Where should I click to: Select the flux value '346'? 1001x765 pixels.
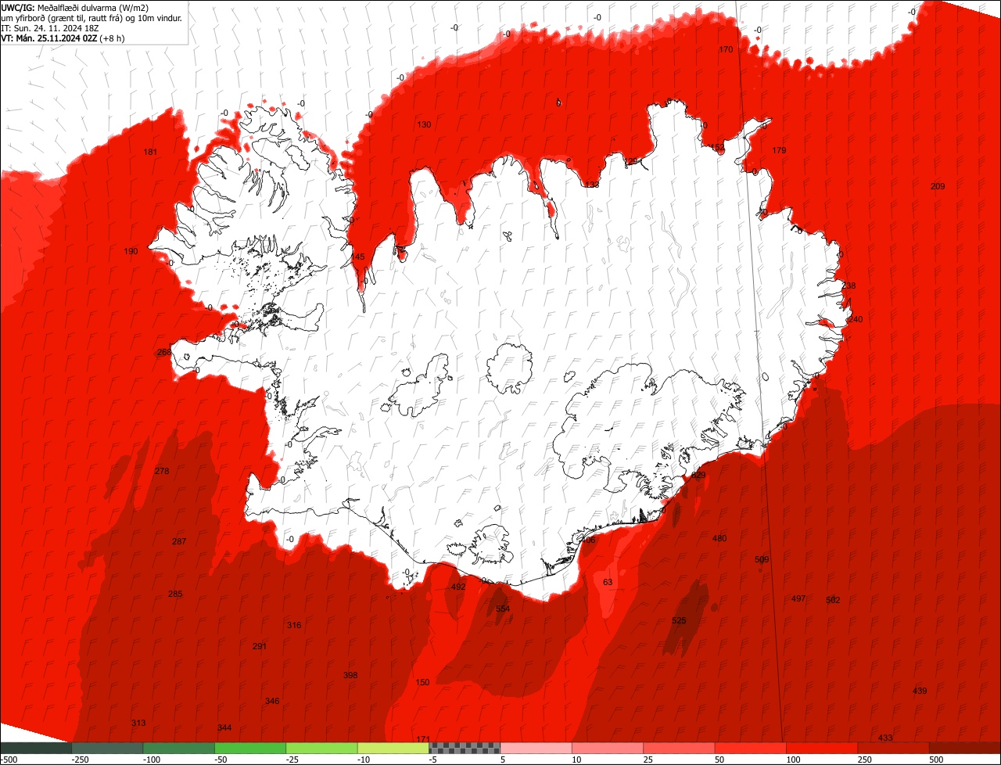pyautogui.click(x=272, y=701)
